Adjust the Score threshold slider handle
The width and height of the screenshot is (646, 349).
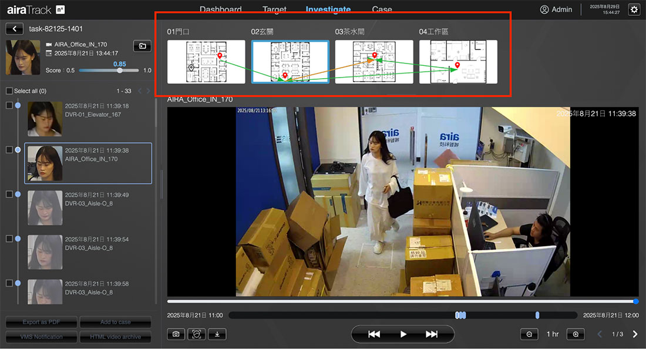[x=120, y=71]
